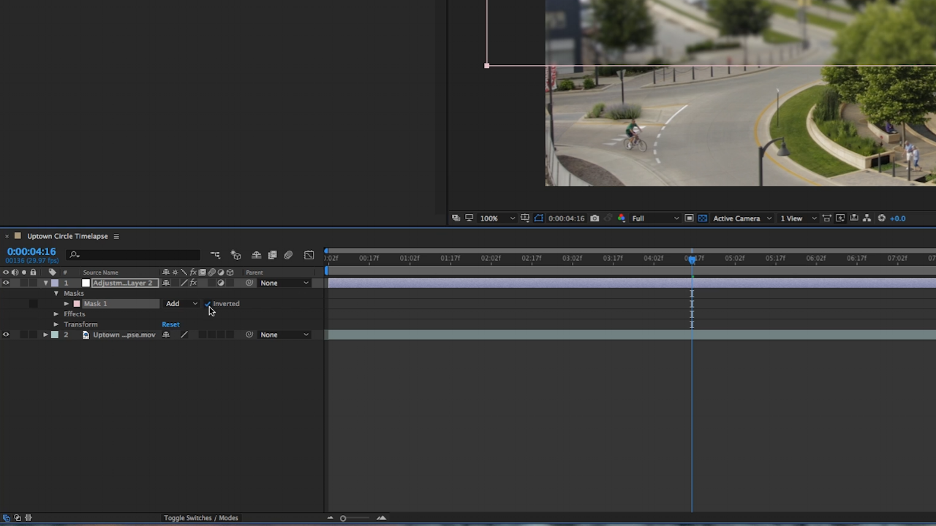Toggle adjustment layer switch on layer 1

coord(221,283)
